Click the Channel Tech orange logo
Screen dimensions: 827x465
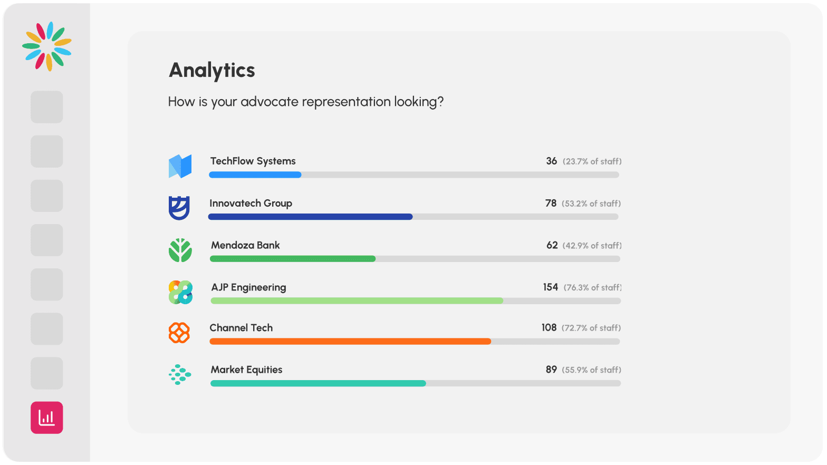coord(179,333)
